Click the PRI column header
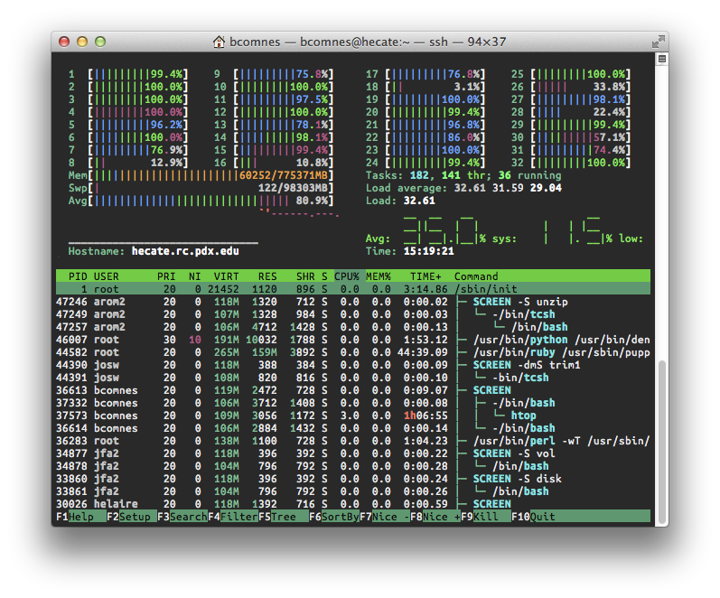Viewport: 720px width, 598px height. (166, 276)
